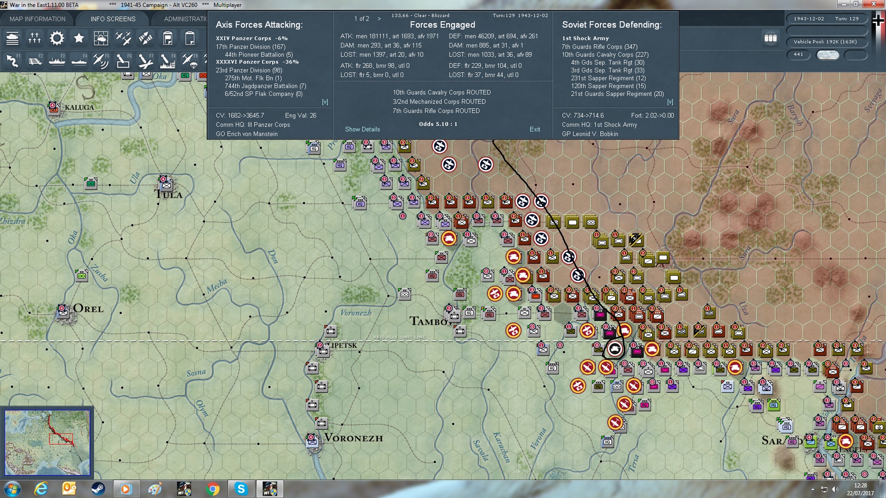This screenshot has width=886, height=498.
Task: Select the F4 amphibious transport icon
Action: 79,61
